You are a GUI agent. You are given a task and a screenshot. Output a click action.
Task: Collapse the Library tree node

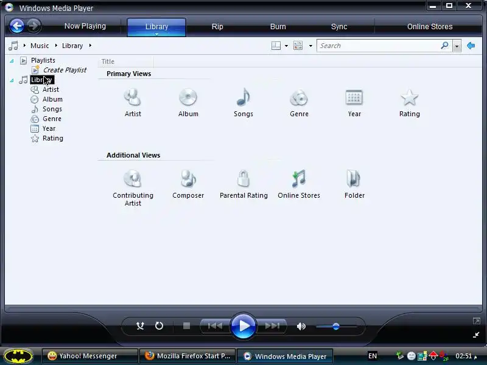(x=12, y=80)
